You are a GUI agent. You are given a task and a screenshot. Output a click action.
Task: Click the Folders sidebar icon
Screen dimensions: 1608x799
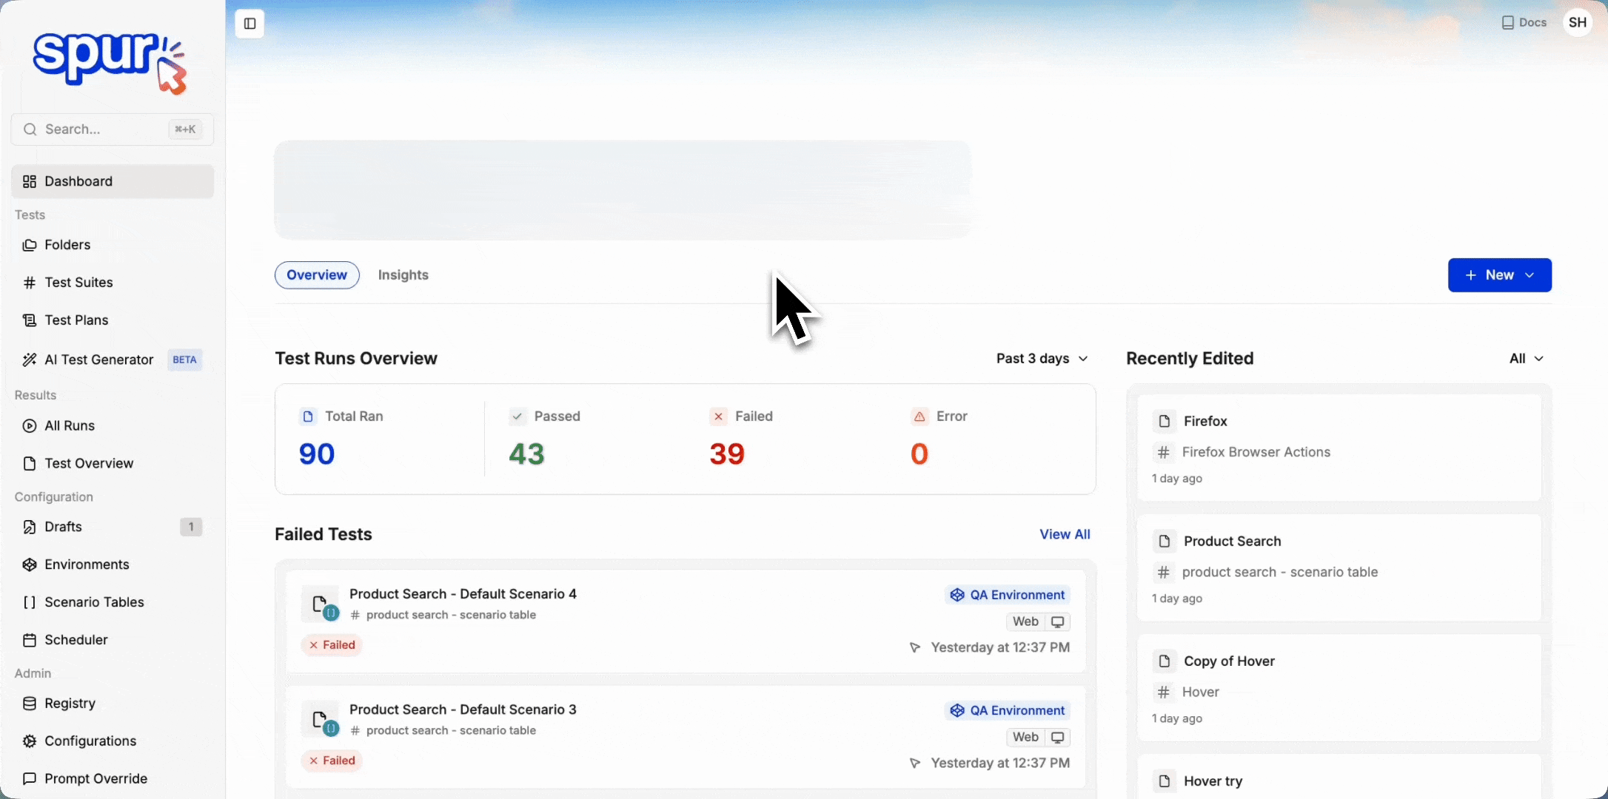click(30, 245)
